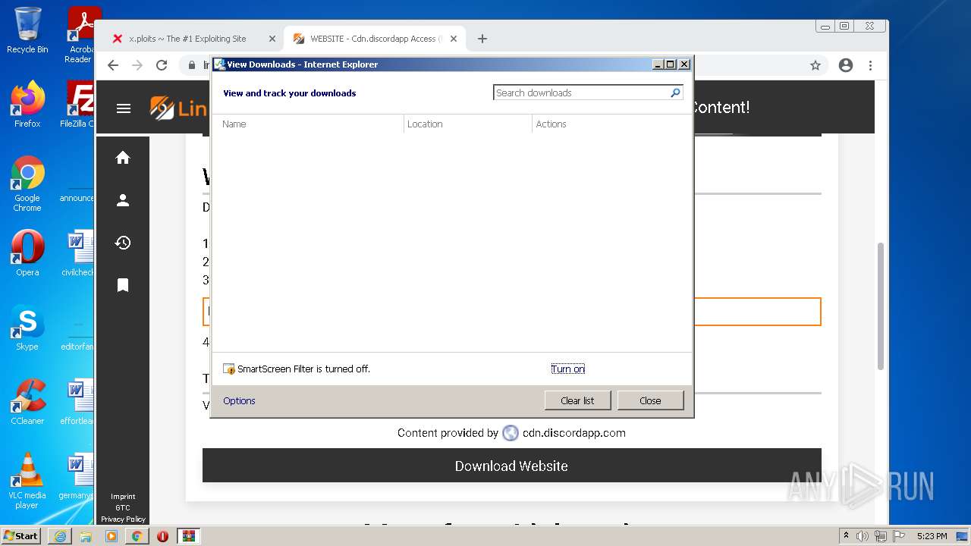Image resolution: width=971 pixels, height=546 pixels.
Task: Open the GTC link in sidebar
Action: pyautogui.click(x=123, y=508)
